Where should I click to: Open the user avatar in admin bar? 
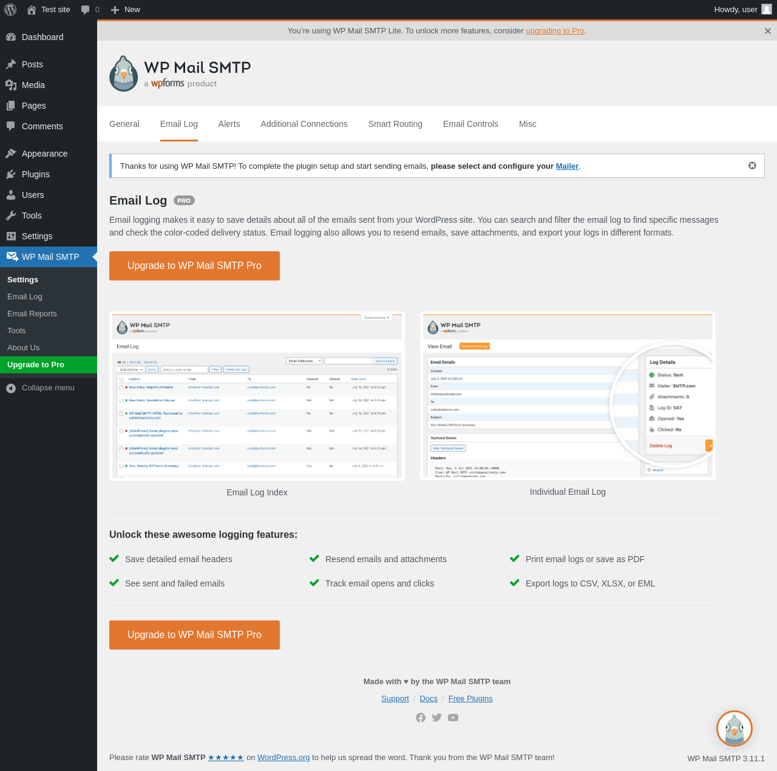click(767, 9)
